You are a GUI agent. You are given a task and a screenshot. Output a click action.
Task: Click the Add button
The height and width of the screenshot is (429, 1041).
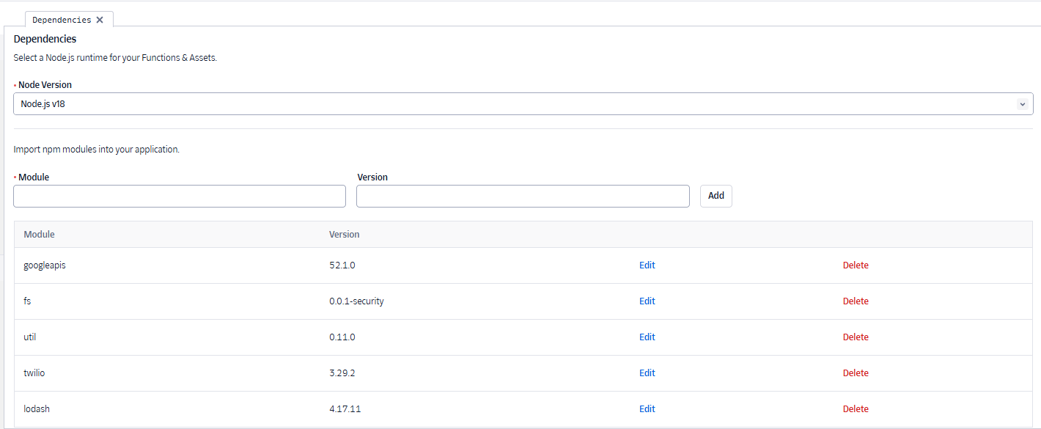[x=716, y=196]
